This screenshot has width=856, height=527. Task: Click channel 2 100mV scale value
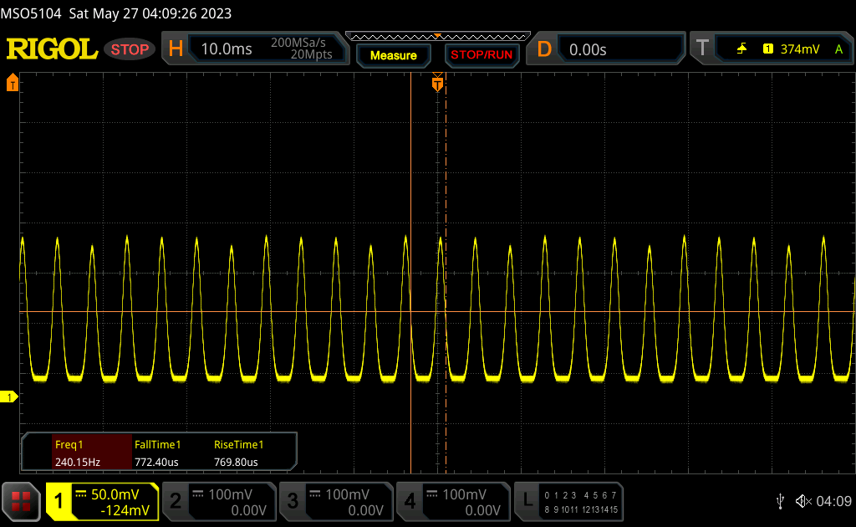click(231, 494)
